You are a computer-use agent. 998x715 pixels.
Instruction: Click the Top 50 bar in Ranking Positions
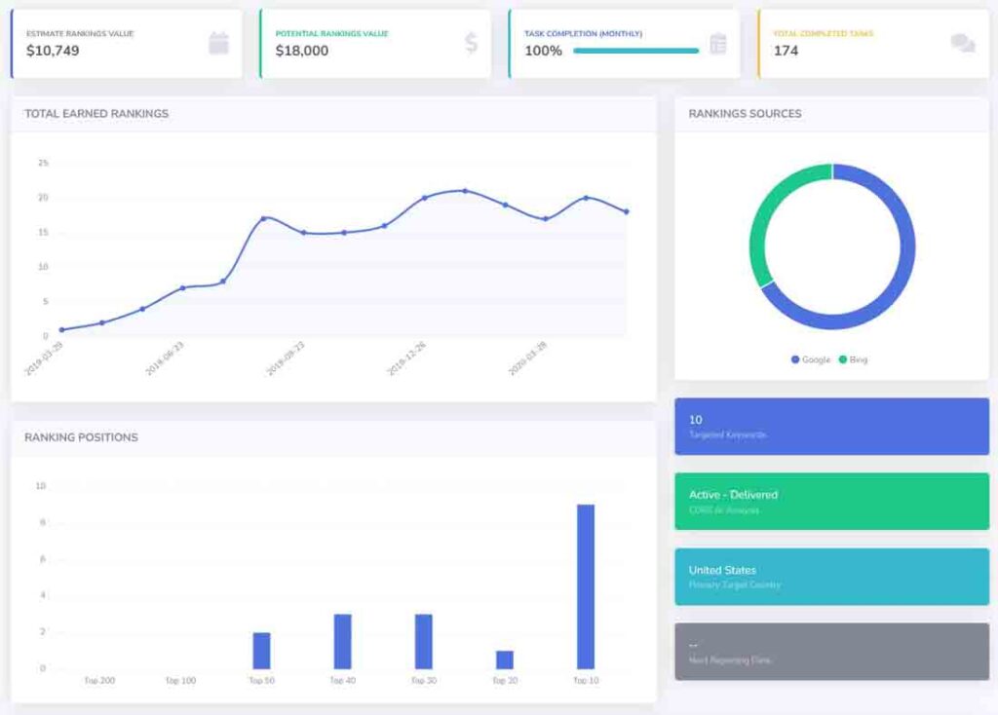coord(261,650)
